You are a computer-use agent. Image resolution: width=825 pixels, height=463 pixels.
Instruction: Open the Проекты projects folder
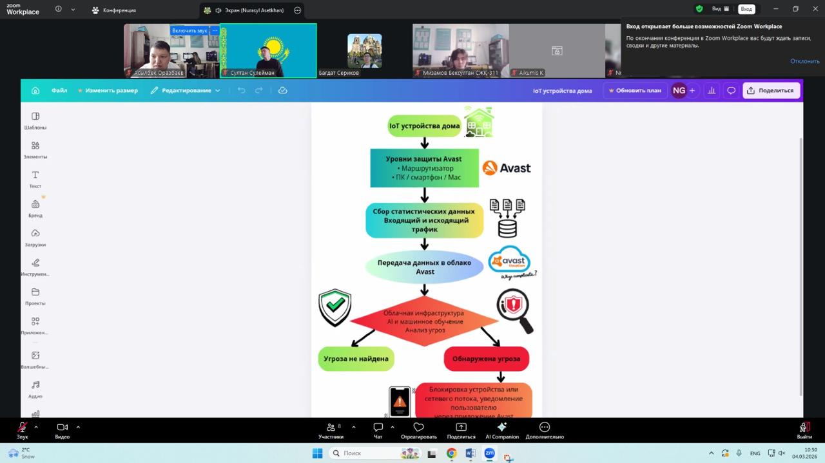(35, 296)
